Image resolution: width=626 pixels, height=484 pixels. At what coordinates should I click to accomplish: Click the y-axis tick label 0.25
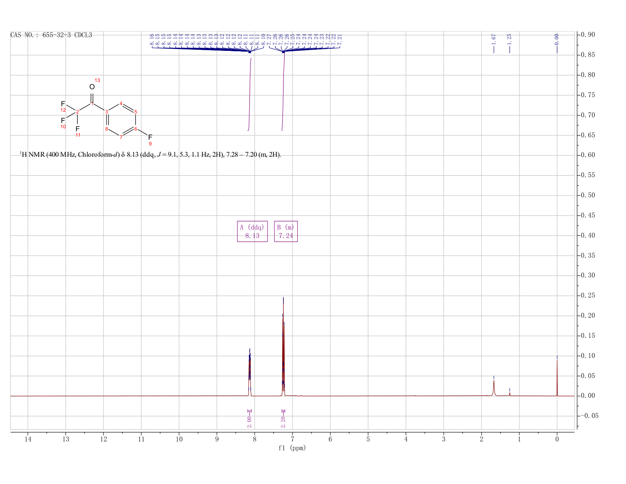588,296
